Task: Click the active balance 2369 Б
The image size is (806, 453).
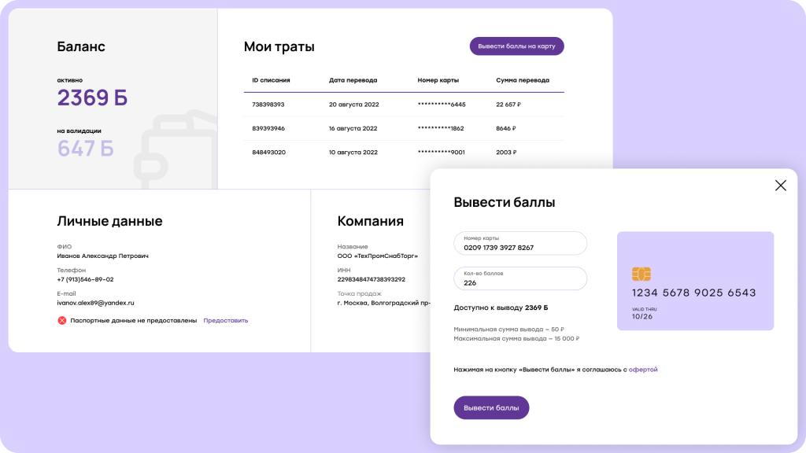Action: click(x=92, y=98)
